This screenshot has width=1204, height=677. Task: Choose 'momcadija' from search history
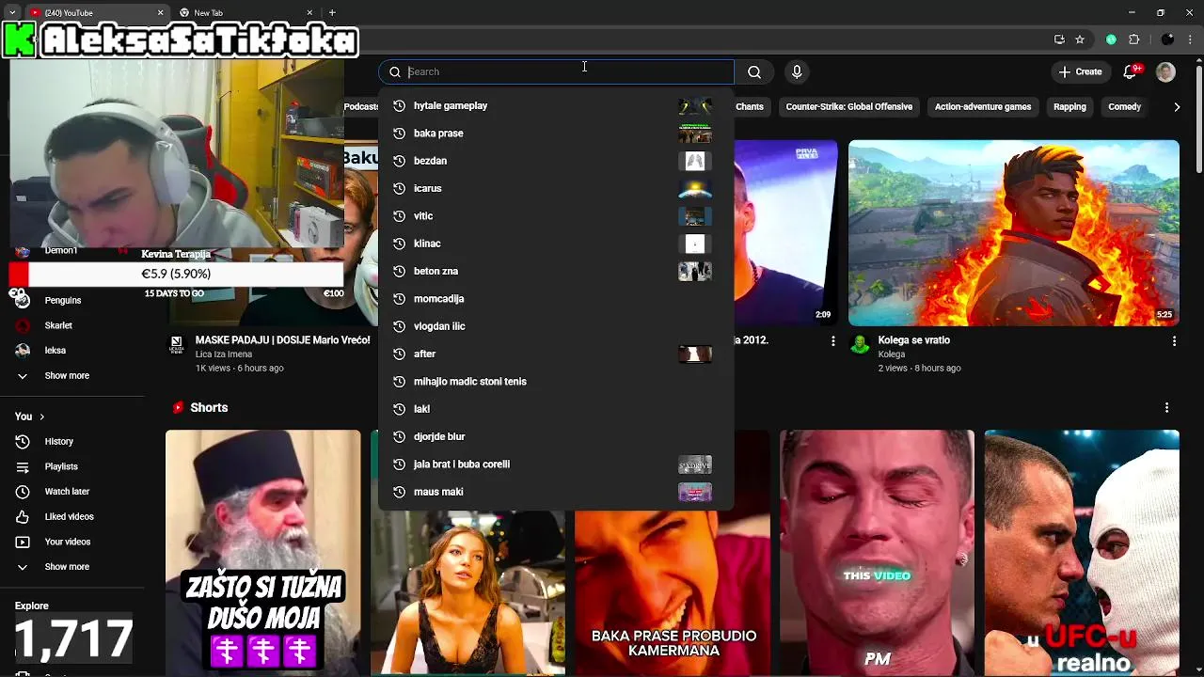[x=555, y=299]
